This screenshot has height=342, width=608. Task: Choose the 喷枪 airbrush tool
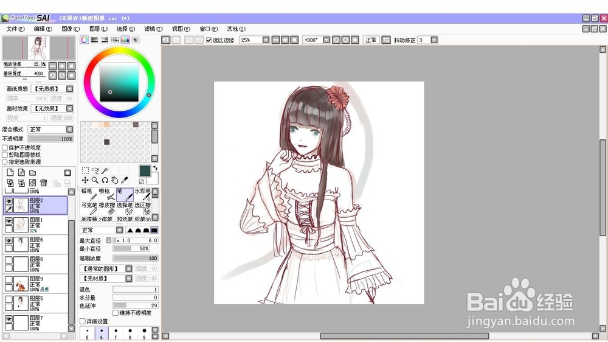[106, 195]
